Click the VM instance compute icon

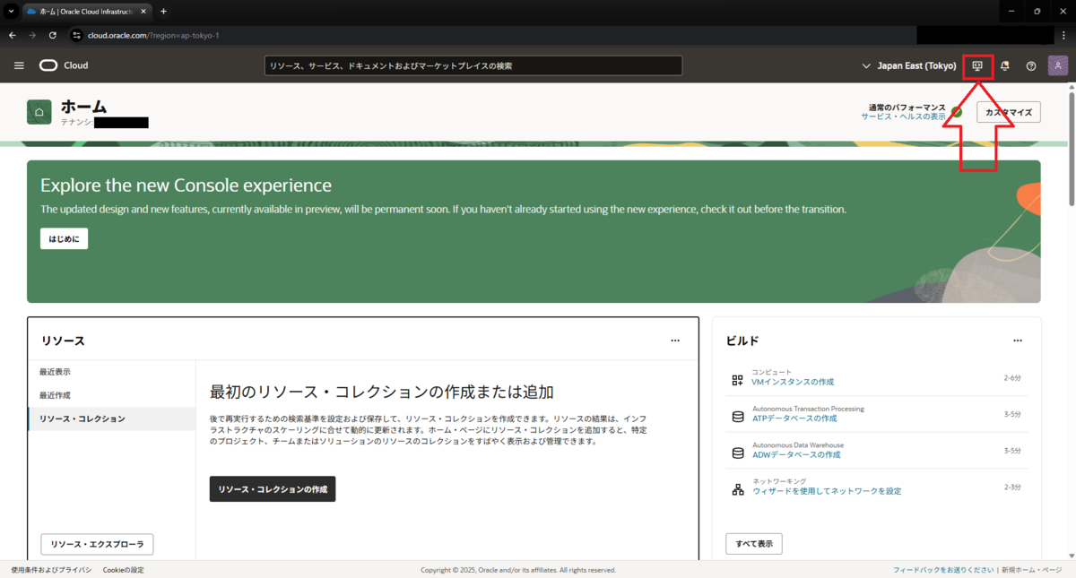click(x=737, y=380)
